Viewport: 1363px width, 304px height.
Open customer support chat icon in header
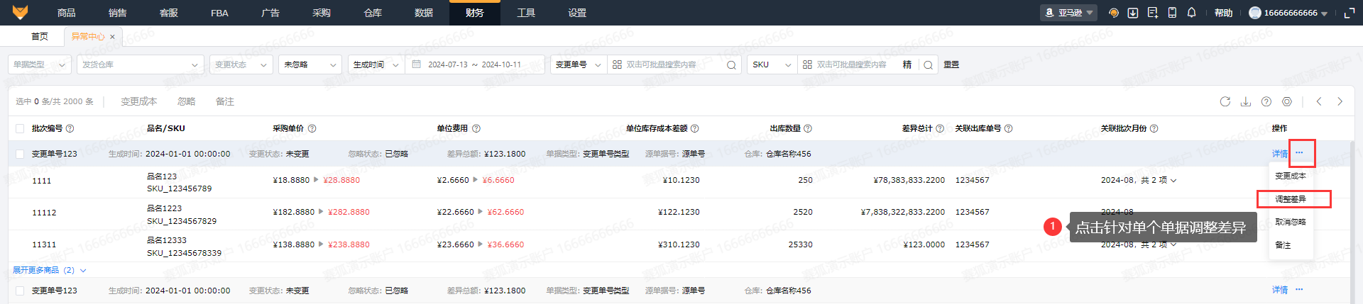click(x=1114, y=13)
